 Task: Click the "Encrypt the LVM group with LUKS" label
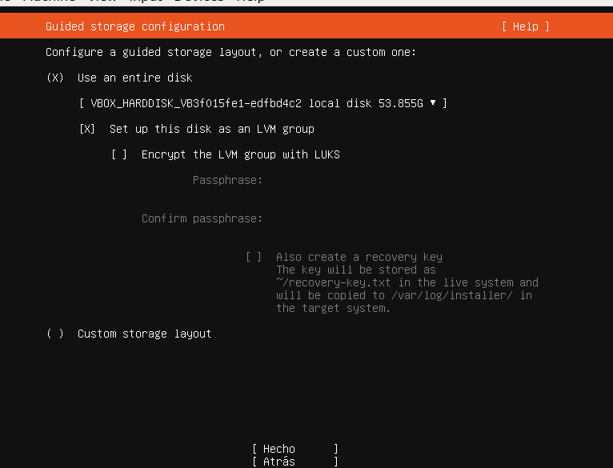click(240, 154)
